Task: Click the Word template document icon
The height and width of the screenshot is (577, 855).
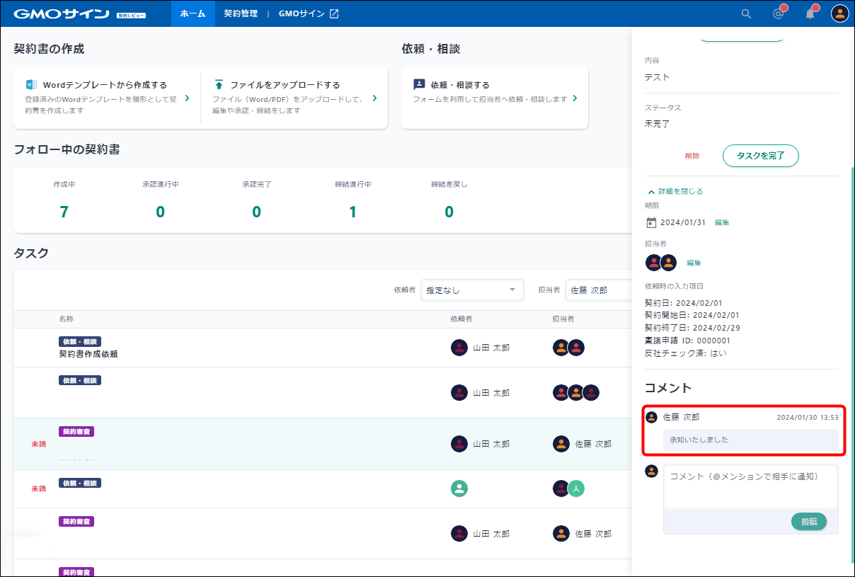Action: 31,84
